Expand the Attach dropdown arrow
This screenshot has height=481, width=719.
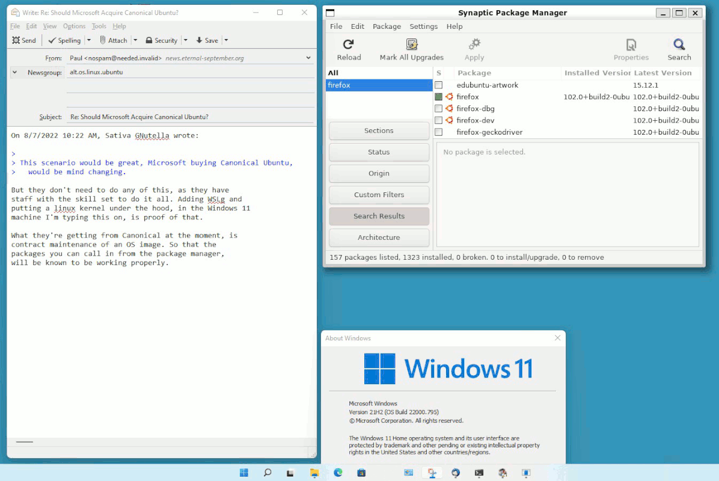coord(135,40)
